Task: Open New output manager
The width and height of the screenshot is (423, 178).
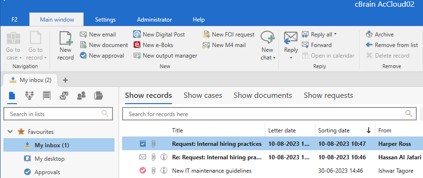Action: click(165, 56)
